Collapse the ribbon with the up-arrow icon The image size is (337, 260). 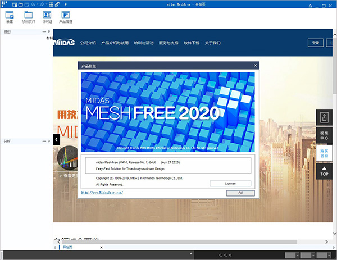pyautogui.click(x=311, y=6)
